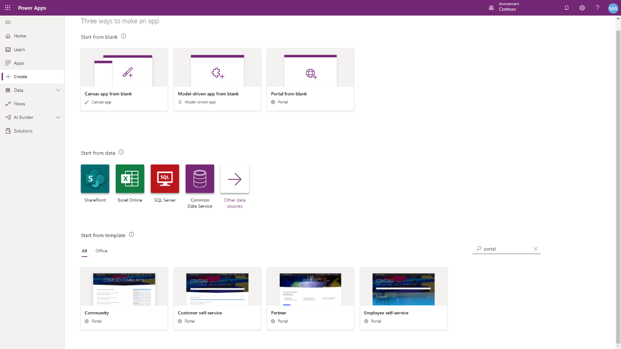621x349 pixels.
Task: Click the template search field containing portal
Action: click(x=506, y=249)
